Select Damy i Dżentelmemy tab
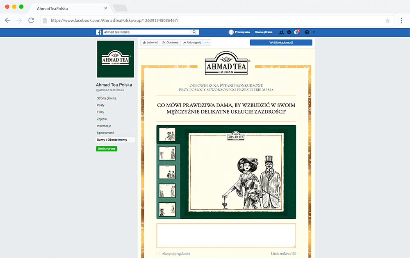410x258 pixels. (x=115, y=140)
